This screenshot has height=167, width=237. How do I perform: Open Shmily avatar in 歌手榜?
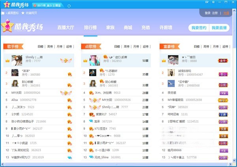coord(17,60)
